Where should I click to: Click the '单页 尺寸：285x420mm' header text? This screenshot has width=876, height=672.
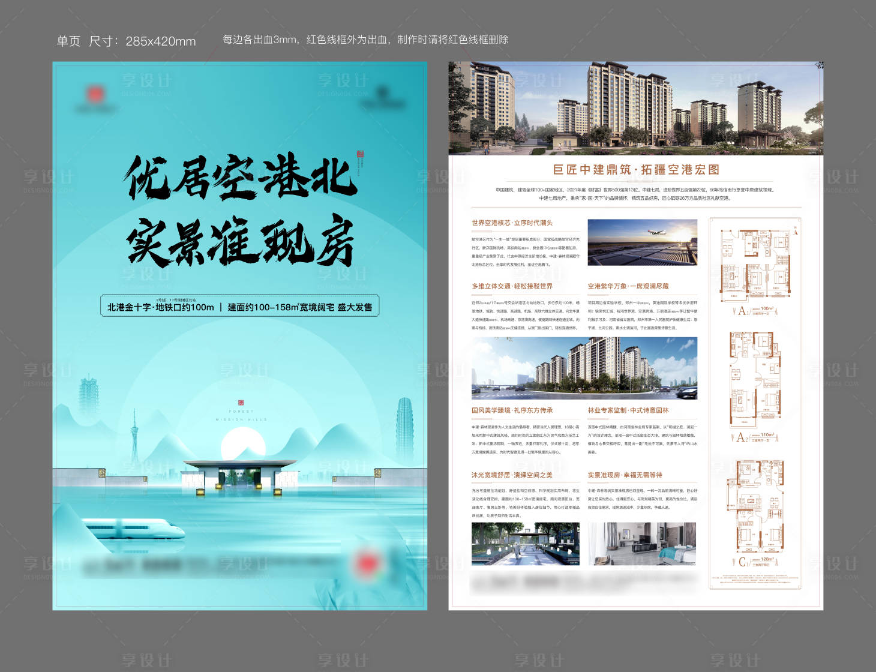click(126, 41)
